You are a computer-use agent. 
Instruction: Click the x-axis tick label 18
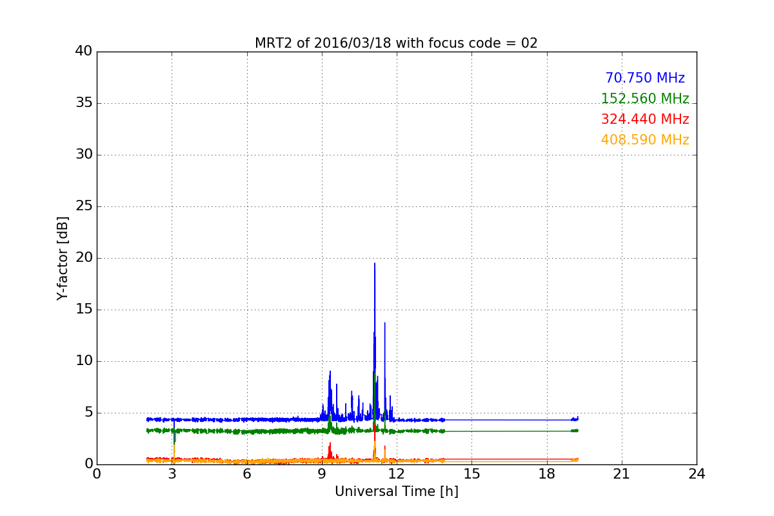[547, 474]
